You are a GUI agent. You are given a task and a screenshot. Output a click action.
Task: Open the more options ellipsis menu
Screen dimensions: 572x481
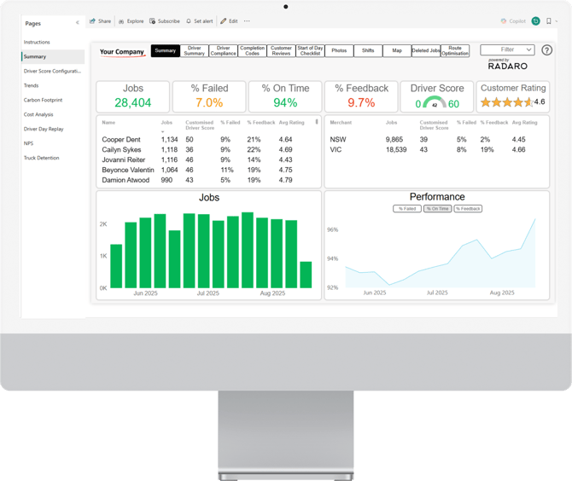247,21
